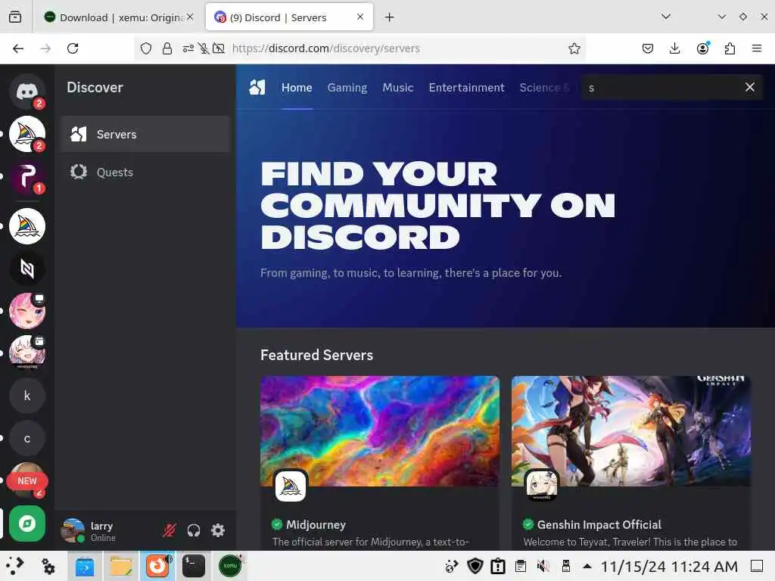This screenshot has width=775, height=581.
Task: Select Quests in Discover sidebar
Action: 146,172
